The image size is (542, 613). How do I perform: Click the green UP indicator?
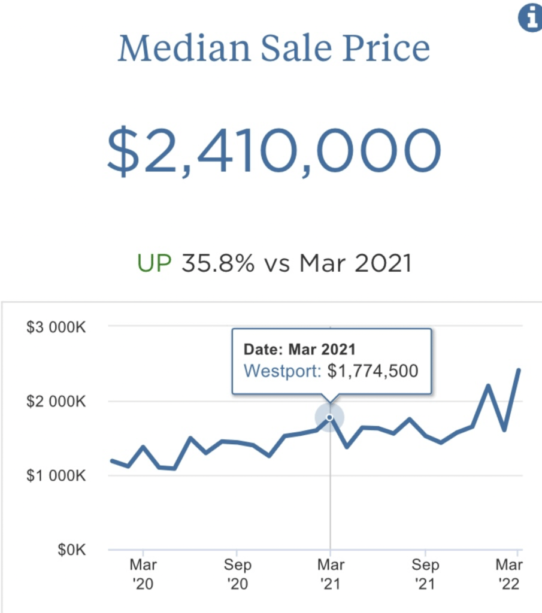(154, 263)
